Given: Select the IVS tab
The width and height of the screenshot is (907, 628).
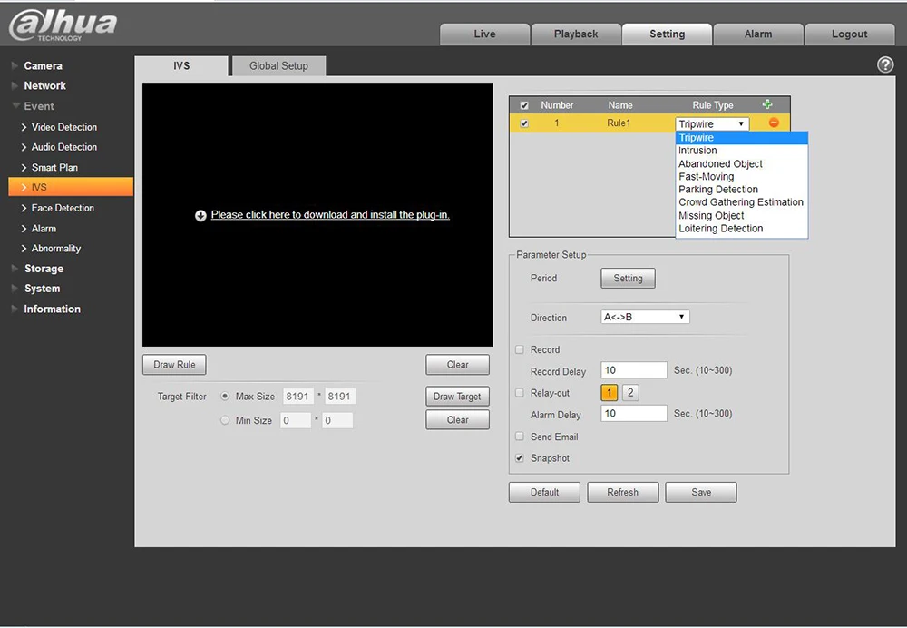Looking at the screenshot, I should click(x=181, y=66).
